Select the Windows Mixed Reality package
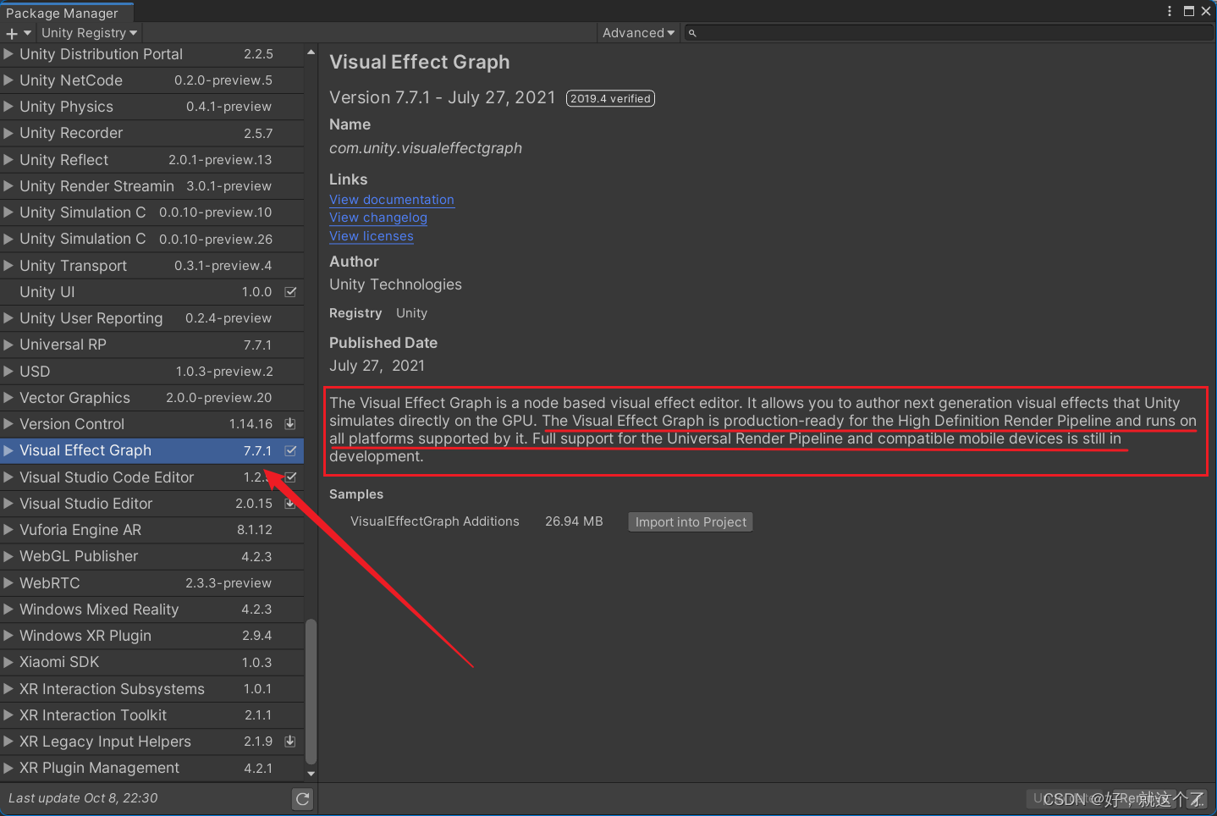The height and width of the screenshot is (816, 1217). pyautogui.click(x=151, y=609)
